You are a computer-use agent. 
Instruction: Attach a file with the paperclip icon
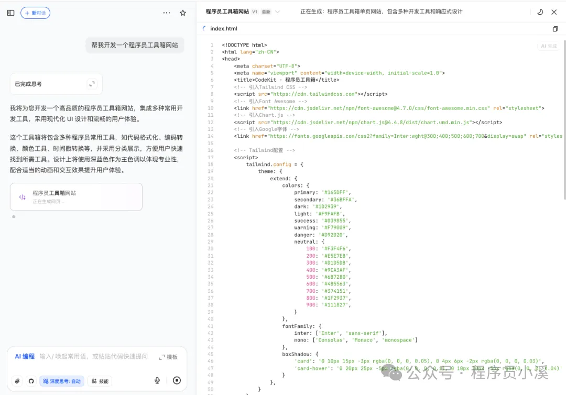17,381
